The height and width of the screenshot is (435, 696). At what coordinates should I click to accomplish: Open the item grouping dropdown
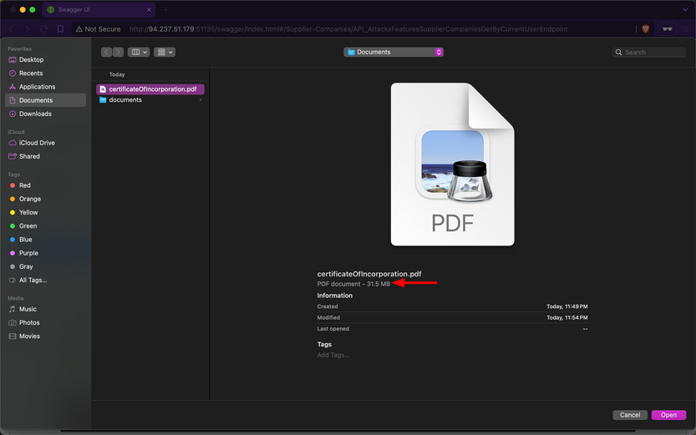165,52
